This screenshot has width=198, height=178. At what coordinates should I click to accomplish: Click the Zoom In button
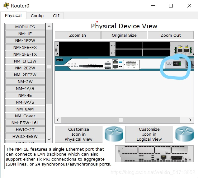[78, 35]
